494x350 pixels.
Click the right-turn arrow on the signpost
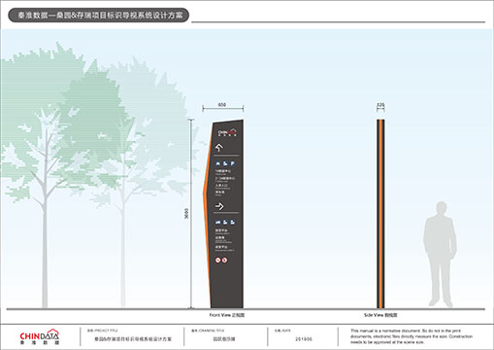(x=219, y=206)
